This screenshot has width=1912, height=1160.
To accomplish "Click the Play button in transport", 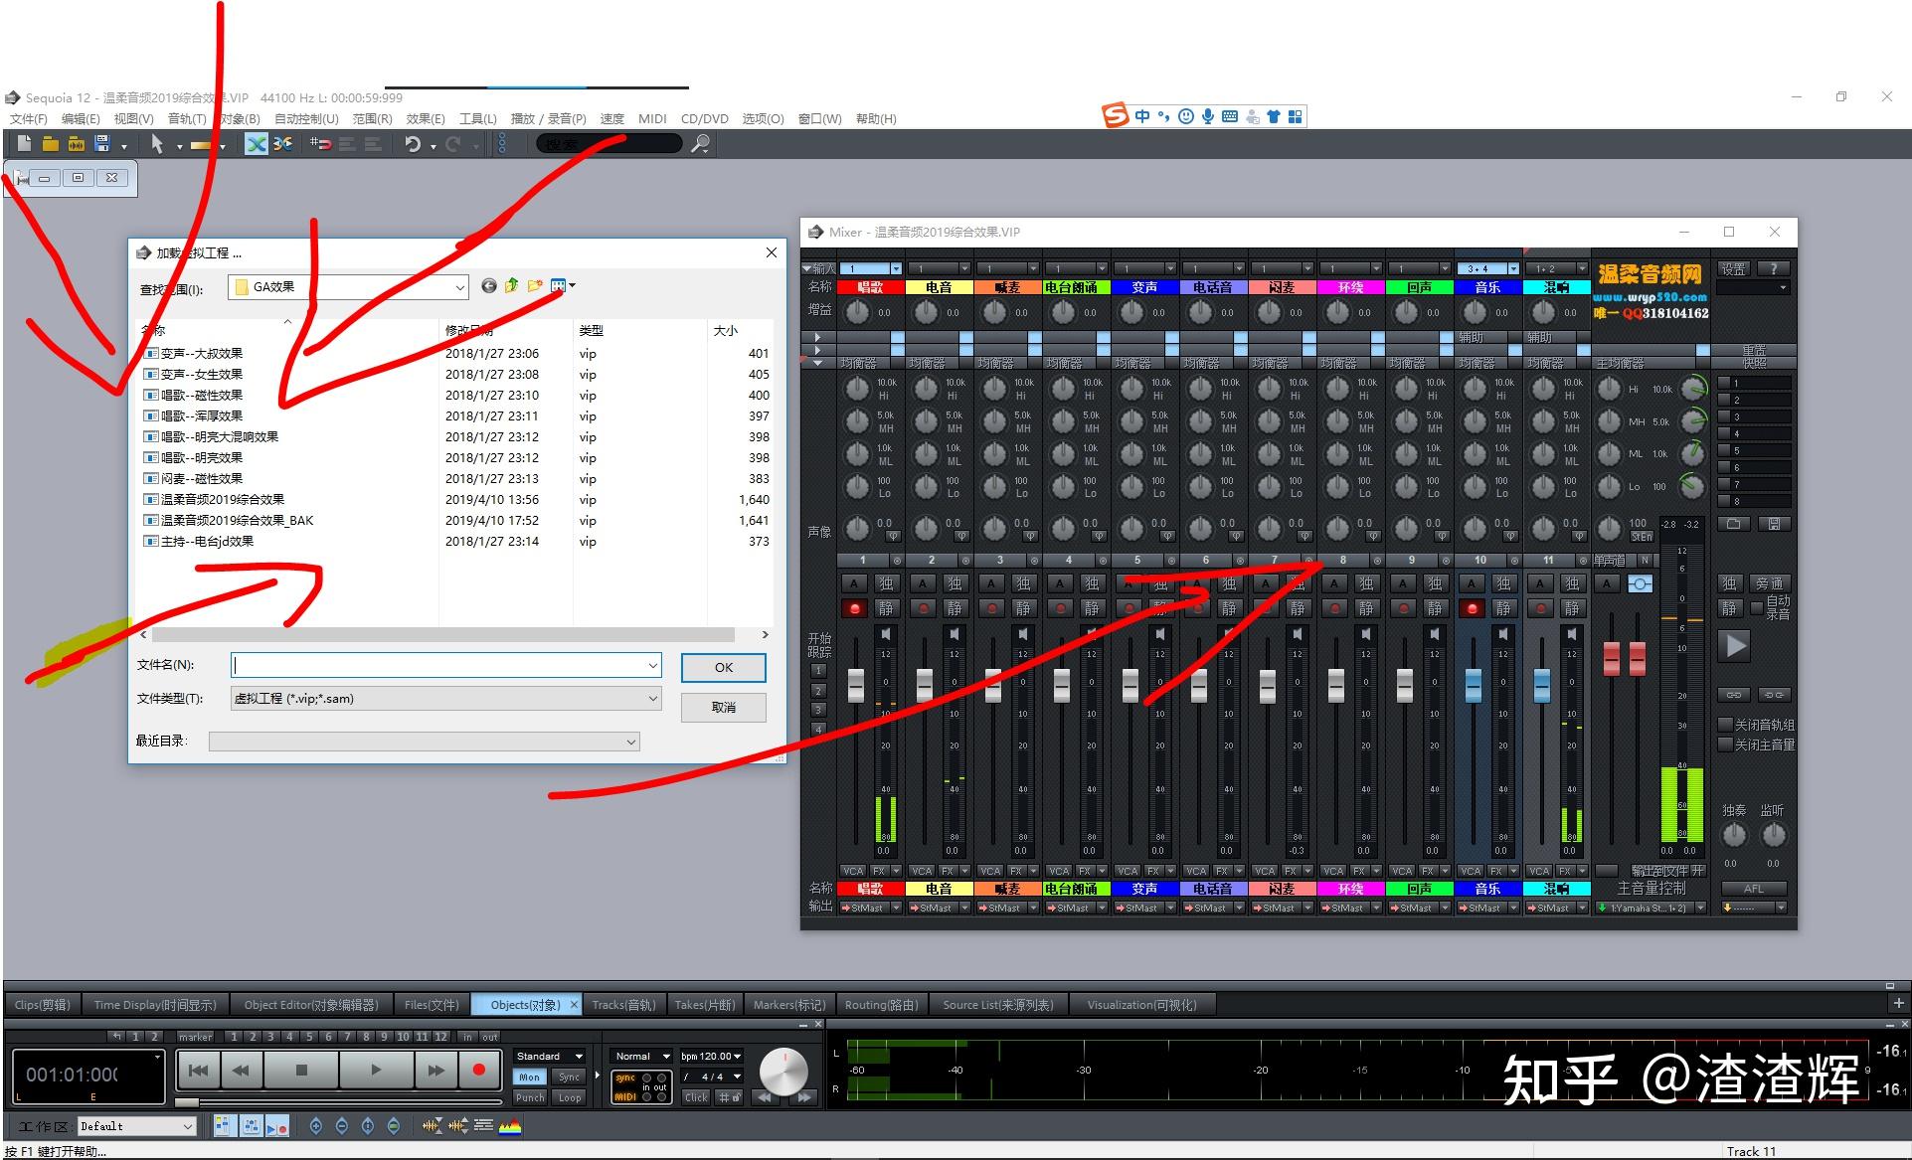I will click(376, 1071).
